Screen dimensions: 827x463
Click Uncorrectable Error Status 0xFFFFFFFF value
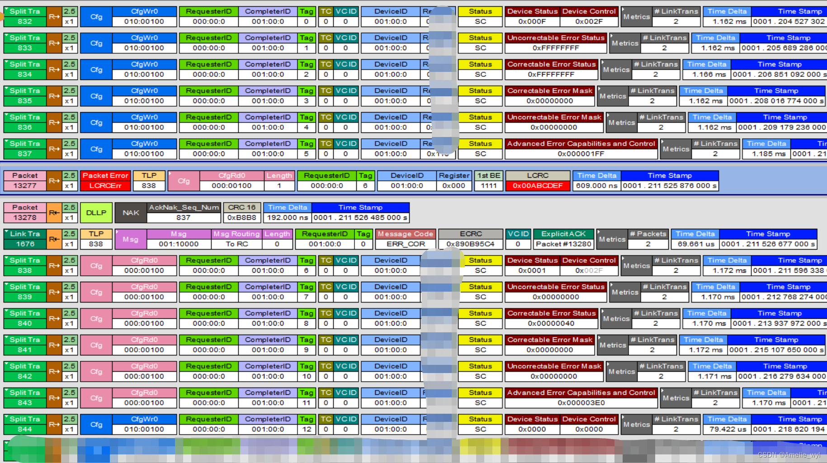[x=556, y=48]
